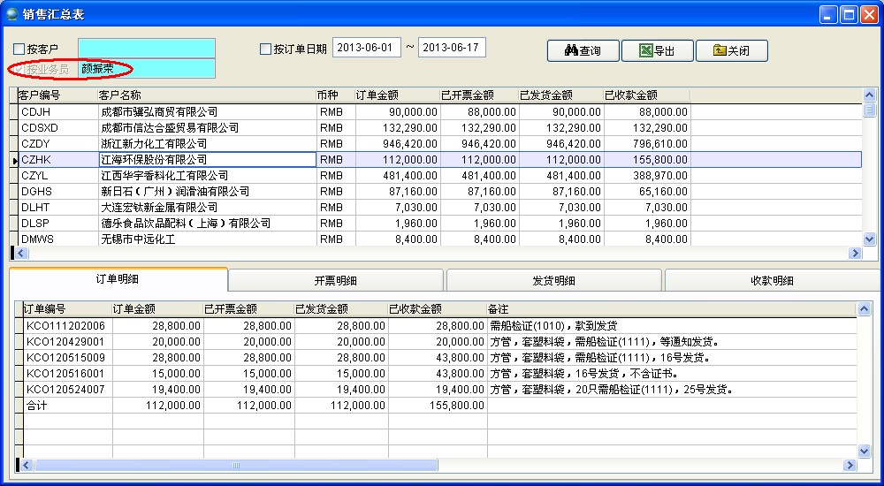Image resolution: width=884 pixels, height=486 pixels.
Task: Click the Excel 导出 export button
Action: (656, 50)
